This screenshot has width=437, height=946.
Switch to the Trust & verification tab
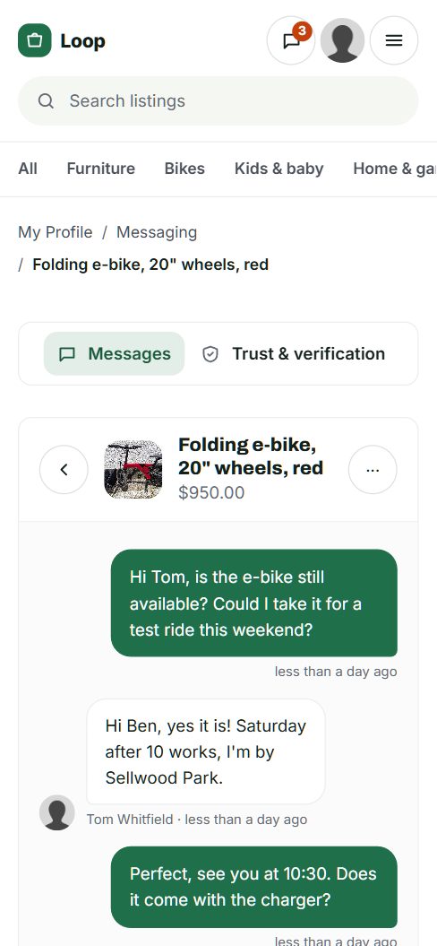pos(294,353)
